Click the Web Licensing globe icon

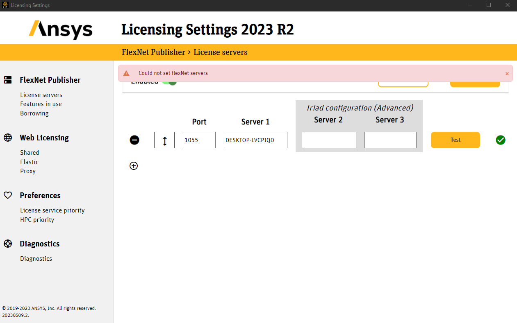[x=8, y=138]
